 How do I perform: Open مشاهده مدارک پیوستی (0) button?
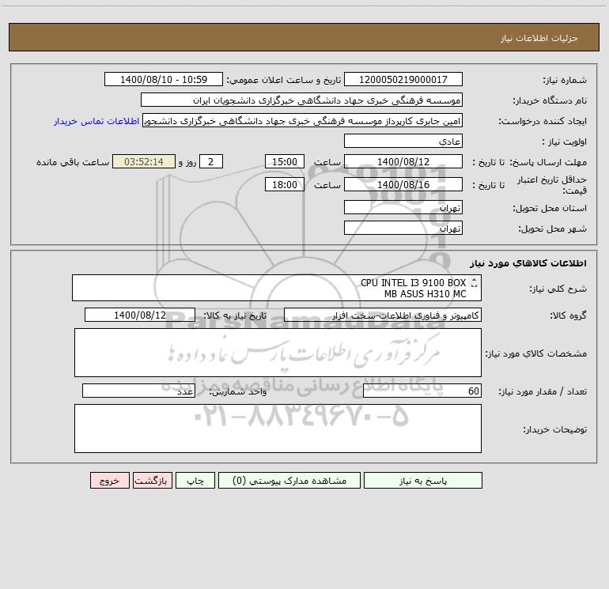[289, 481]
